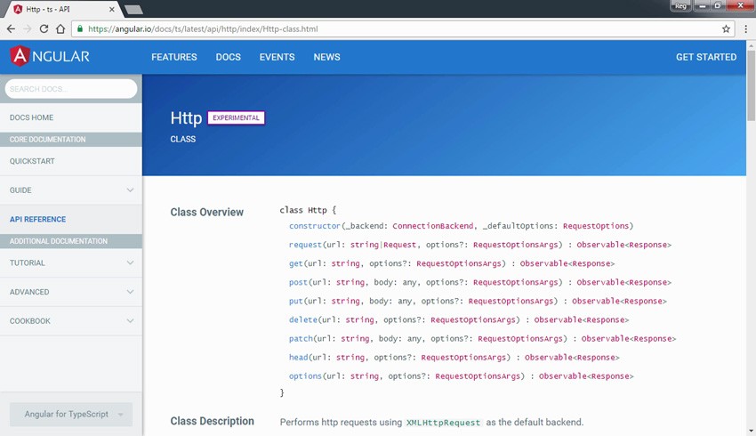The height and width of the screenshot is (436, 756).
Task: Click the ADDITIONAL DOCUMENTATION header
Action: click(71, 241)
